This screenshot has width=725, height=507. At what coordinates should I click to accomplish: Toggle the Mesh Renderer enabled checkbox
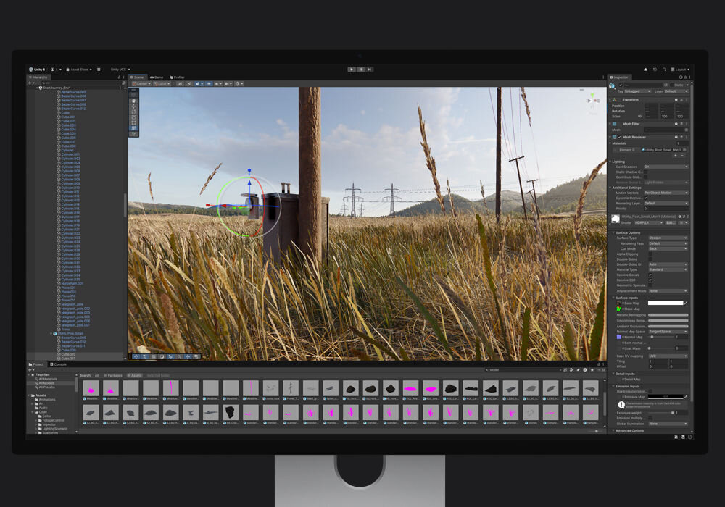[x=618, y=136]
